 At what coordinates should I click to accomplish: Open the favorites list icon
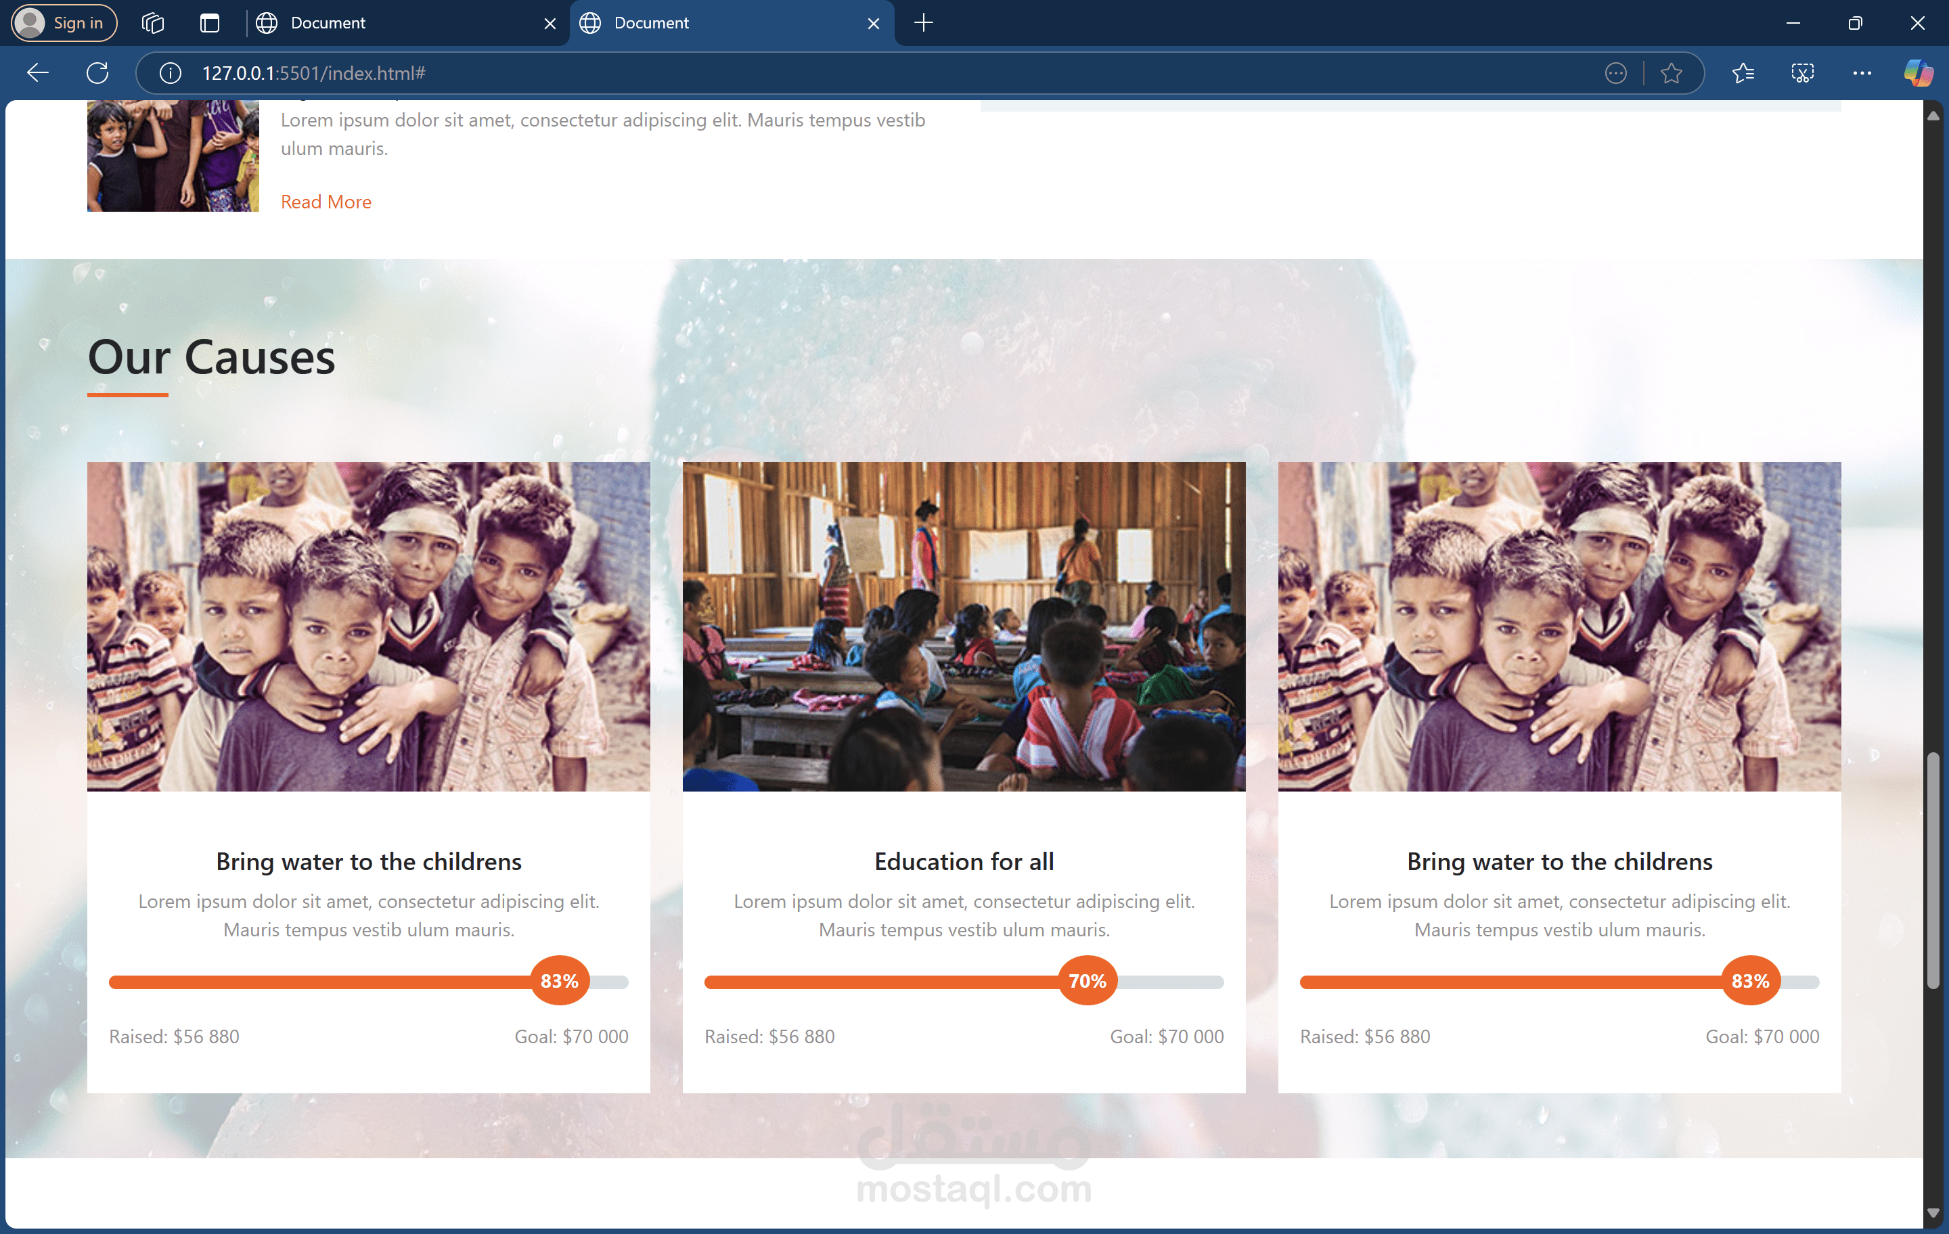pyautogui.click(x=1743, y=73)
